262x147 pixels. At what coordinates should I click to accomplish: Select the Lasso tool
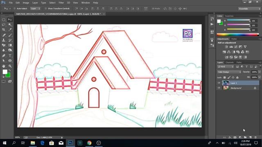[x=4, y=24]
